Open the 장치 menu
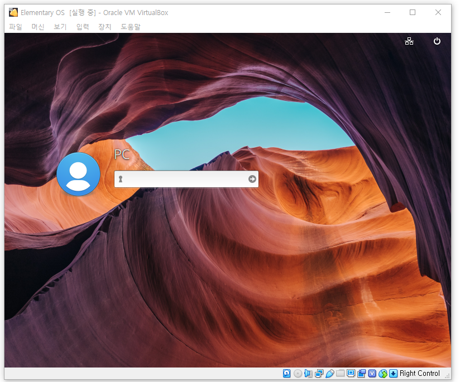The height and width of the screenshot is (382, 460). coord(105,27)
